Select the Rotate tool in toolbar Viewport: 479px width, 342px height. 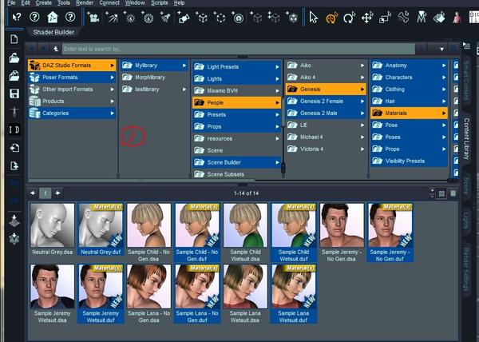pyautogui.click(x=349, y=18)
